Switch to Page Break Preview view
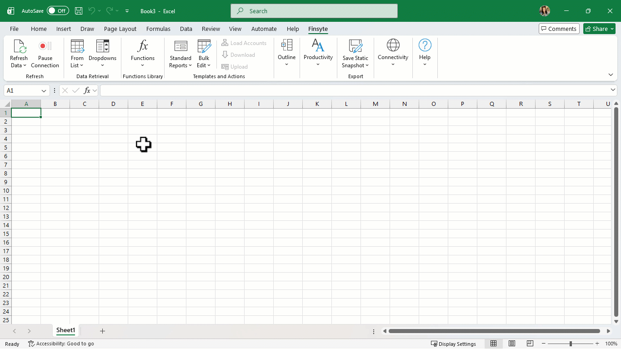 (530, 344)
